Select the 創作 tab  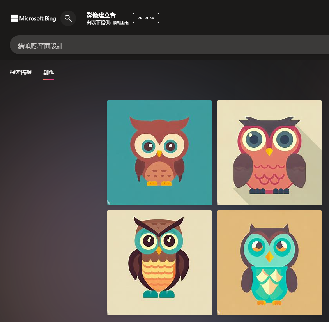pos(49,73)
